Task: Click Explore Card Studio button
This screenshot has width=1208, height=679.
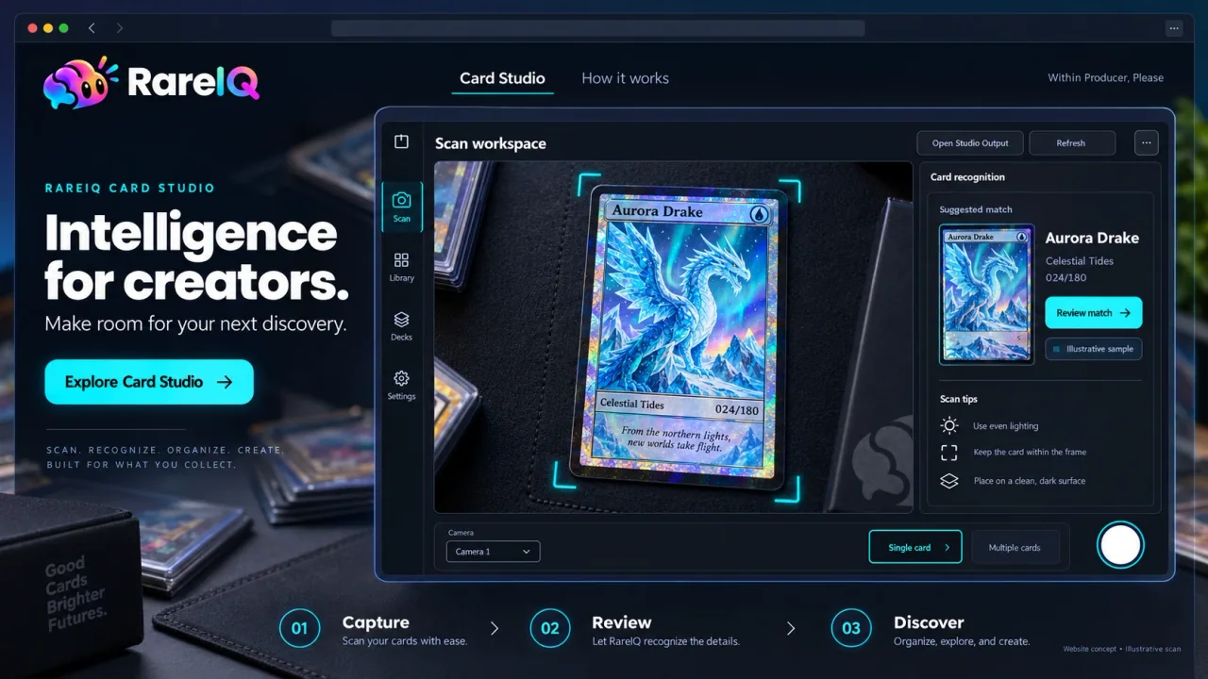Action: pyautogui.click(x=149, y=382)
